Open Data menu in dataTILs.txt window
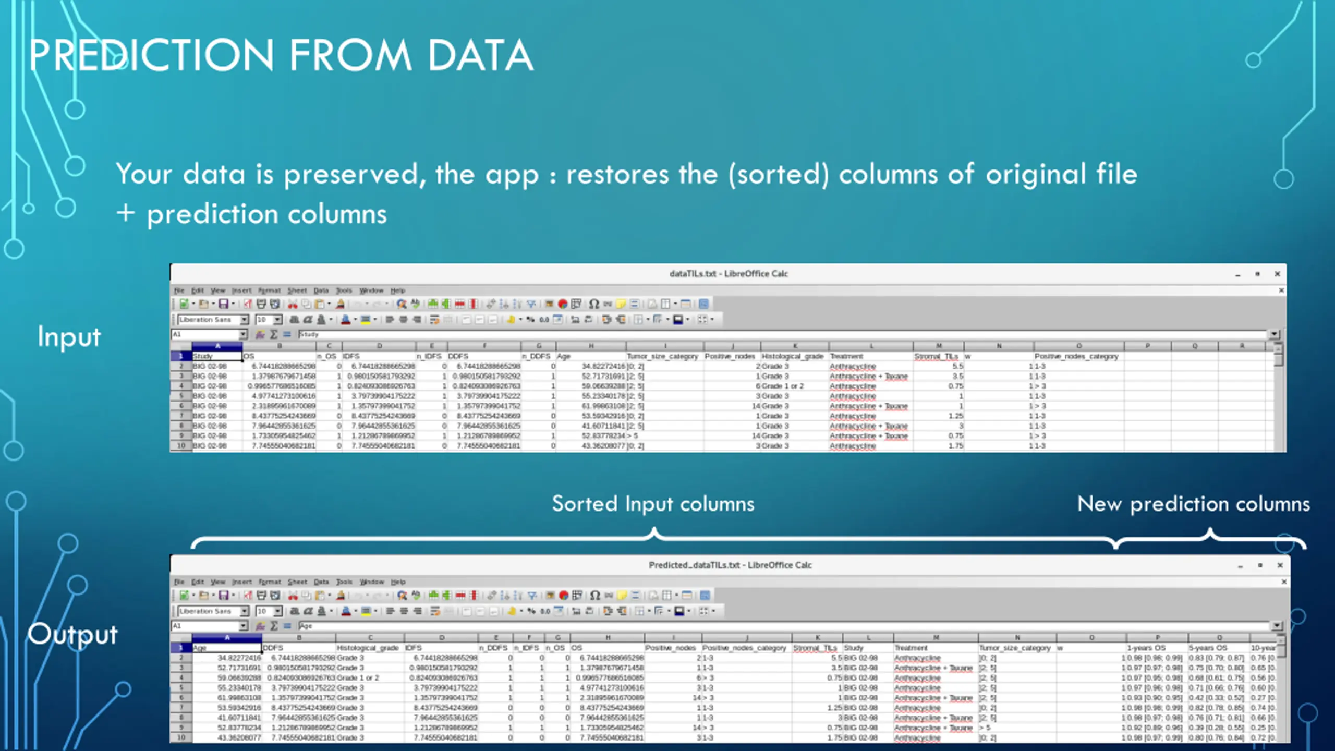 [321, 290]
